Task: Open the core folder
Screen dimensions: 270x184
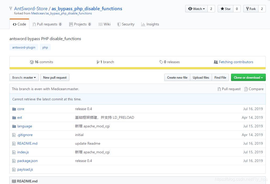Action: click(x=21, y=109)
